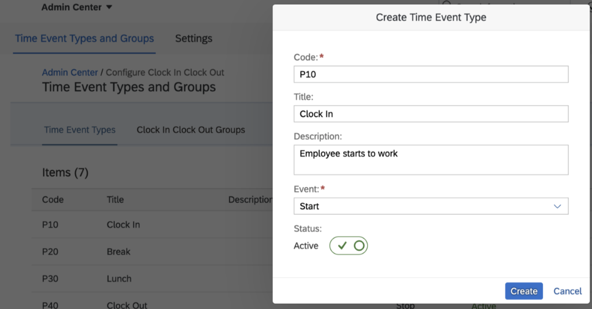This screenshot has width=592, height=309.
Task: Toggle the Active status switch
Action: [349, 245]
